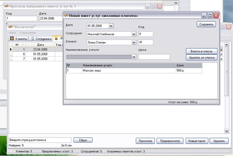
Task: Click the Удалить button at bottom
Action: [219, 141]
